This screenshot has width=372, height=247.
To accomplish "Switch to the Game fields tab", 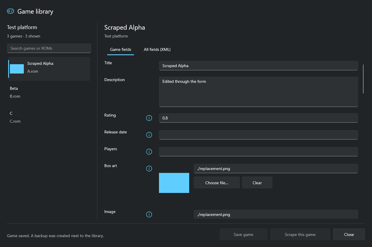I will (x=121, y=49).
